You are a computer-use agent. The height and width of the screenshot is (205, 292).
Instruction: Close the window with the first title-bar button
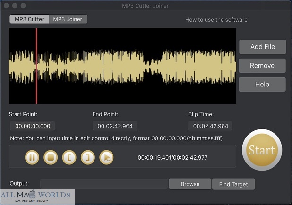click(6, 6)
